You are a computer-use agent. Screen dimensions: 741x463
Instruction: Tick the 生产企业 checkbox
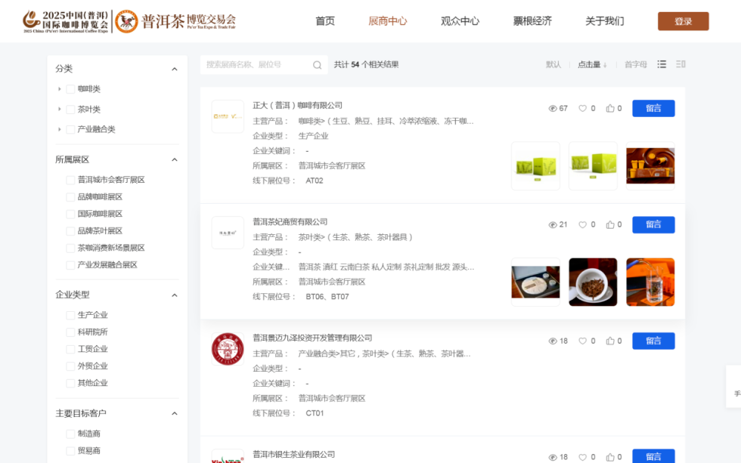coord(70,315)
